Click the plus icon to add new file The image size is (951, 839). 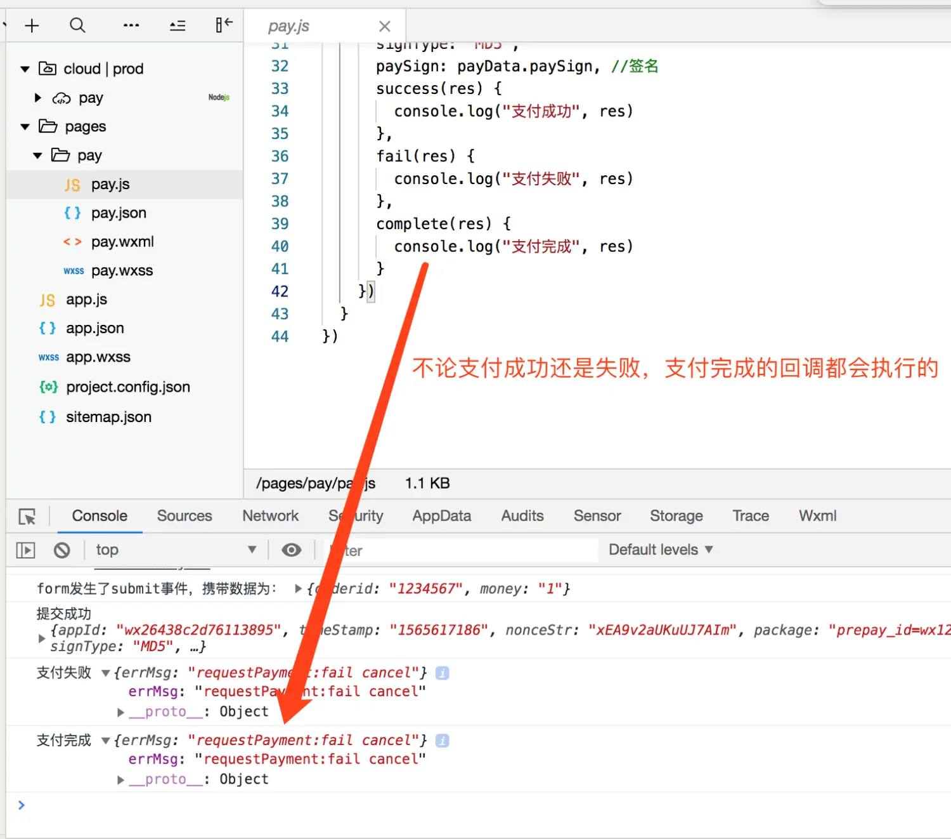tap(32, 25)
